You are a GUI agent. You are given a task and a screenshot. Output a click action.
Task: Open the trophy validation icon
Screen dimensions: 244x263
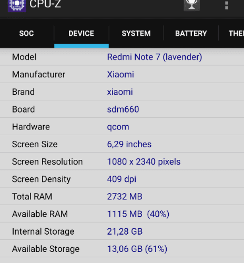point(191,5)
